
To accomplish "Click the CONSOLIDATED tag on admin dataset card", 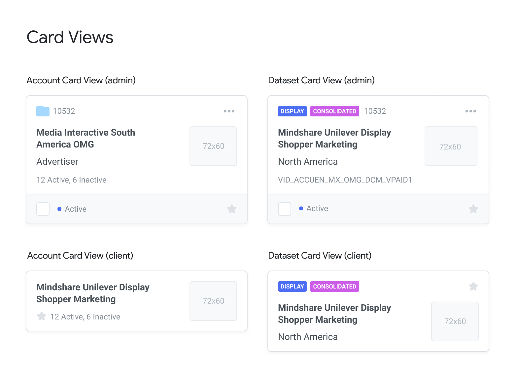I will click(x=334, y=111).
